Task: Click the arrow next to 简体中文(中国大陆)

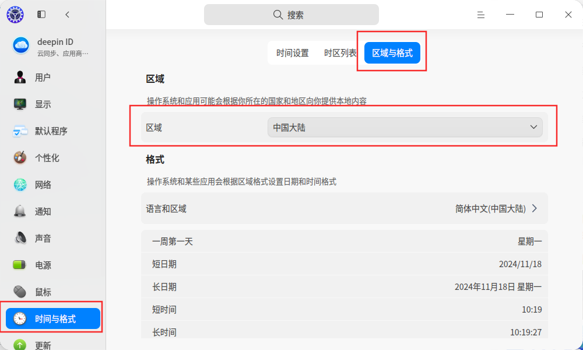Action: coord(535,208)
